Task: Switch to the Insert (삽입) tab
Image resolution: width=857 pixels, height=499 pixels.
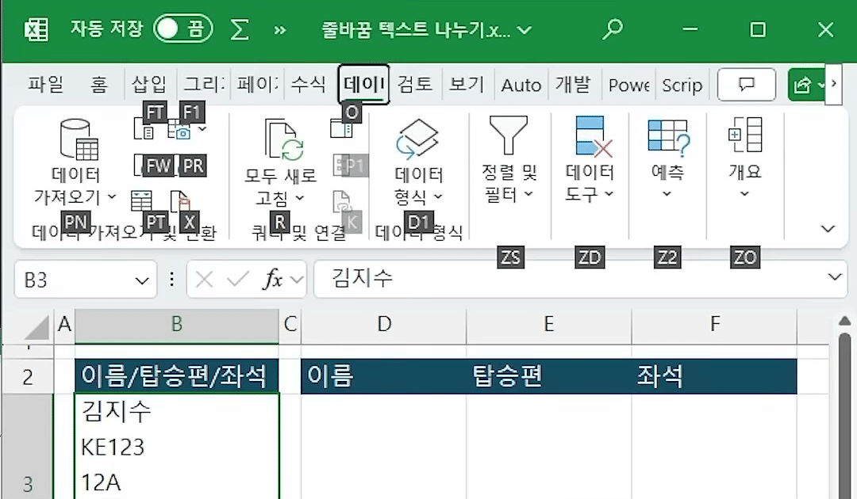Action: 149,85
